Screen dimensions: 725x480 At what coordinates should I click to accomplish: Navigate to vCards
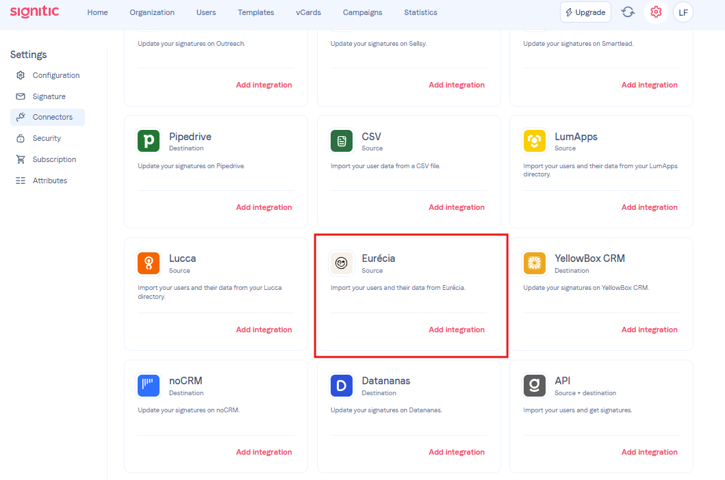click(x=308, y=12)
